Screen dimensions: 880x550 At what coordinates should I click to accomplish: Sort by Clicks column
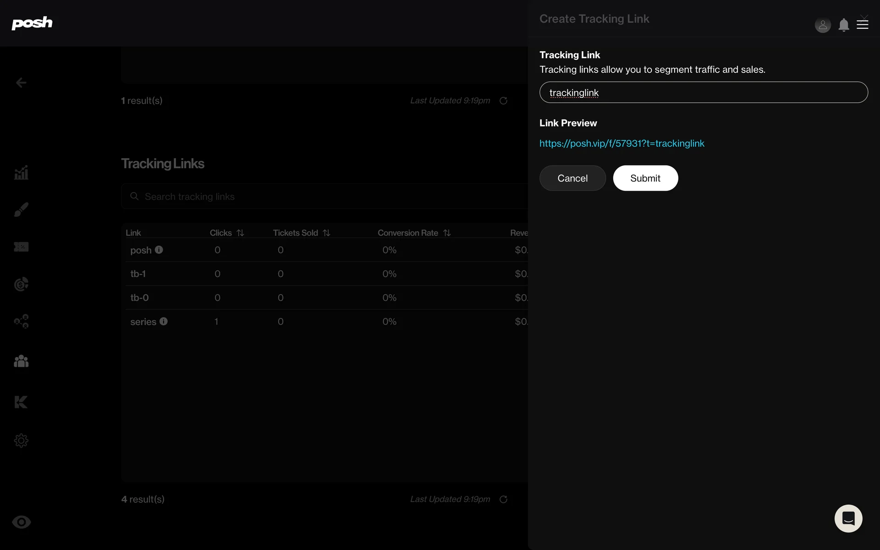(x=240, y=233)
